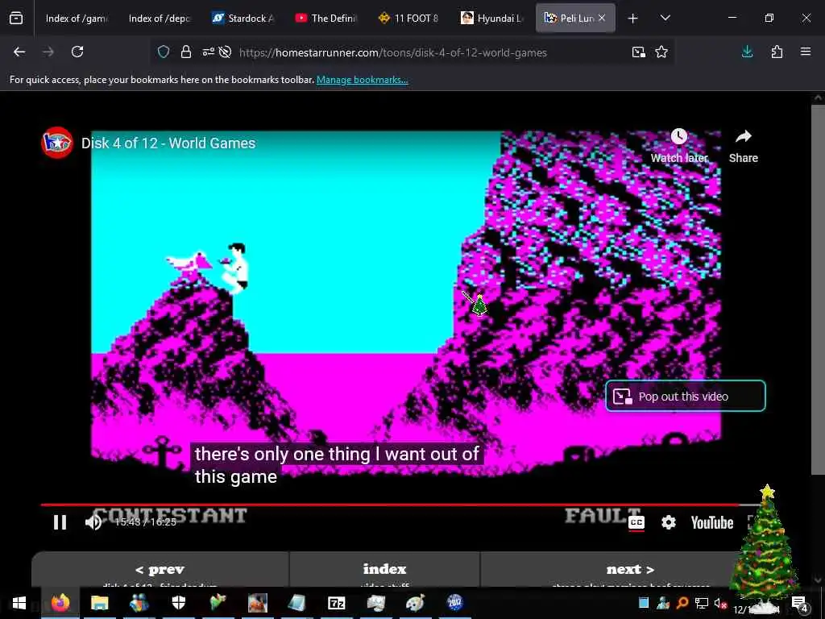Click the YouTube channel avatar icon
825x619 pixels.
click(57, 143)
